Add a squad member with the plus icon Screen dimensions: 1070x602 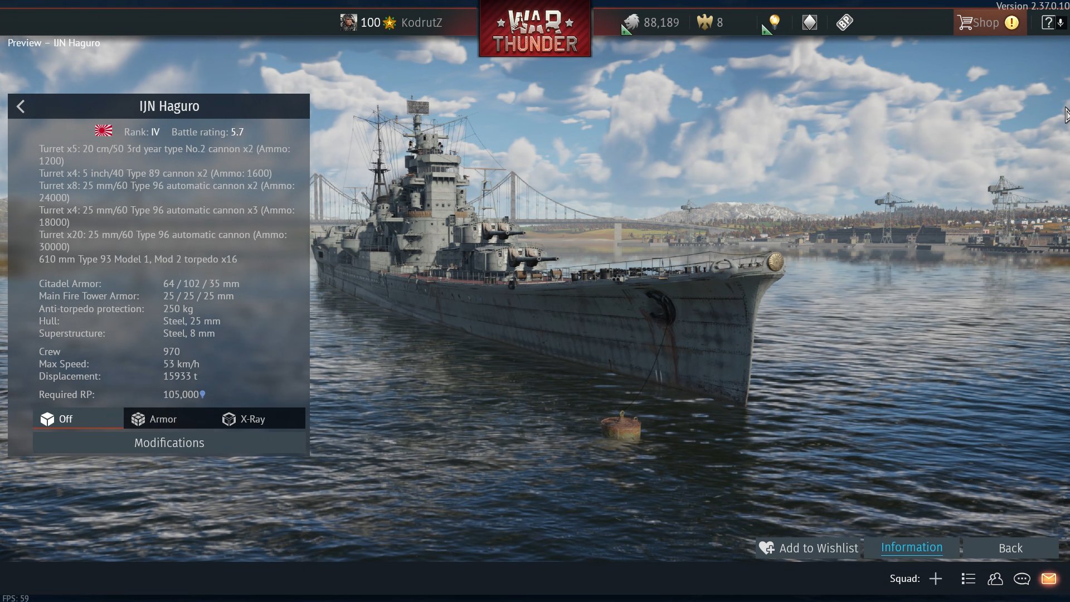[x=936, y=579]
